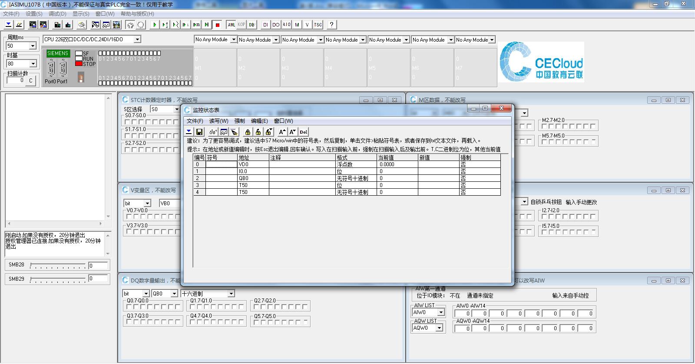This screenshot has height=364, width=695.
Task: Expand the CPU 226 model dropdown
Action: point(137,39)
